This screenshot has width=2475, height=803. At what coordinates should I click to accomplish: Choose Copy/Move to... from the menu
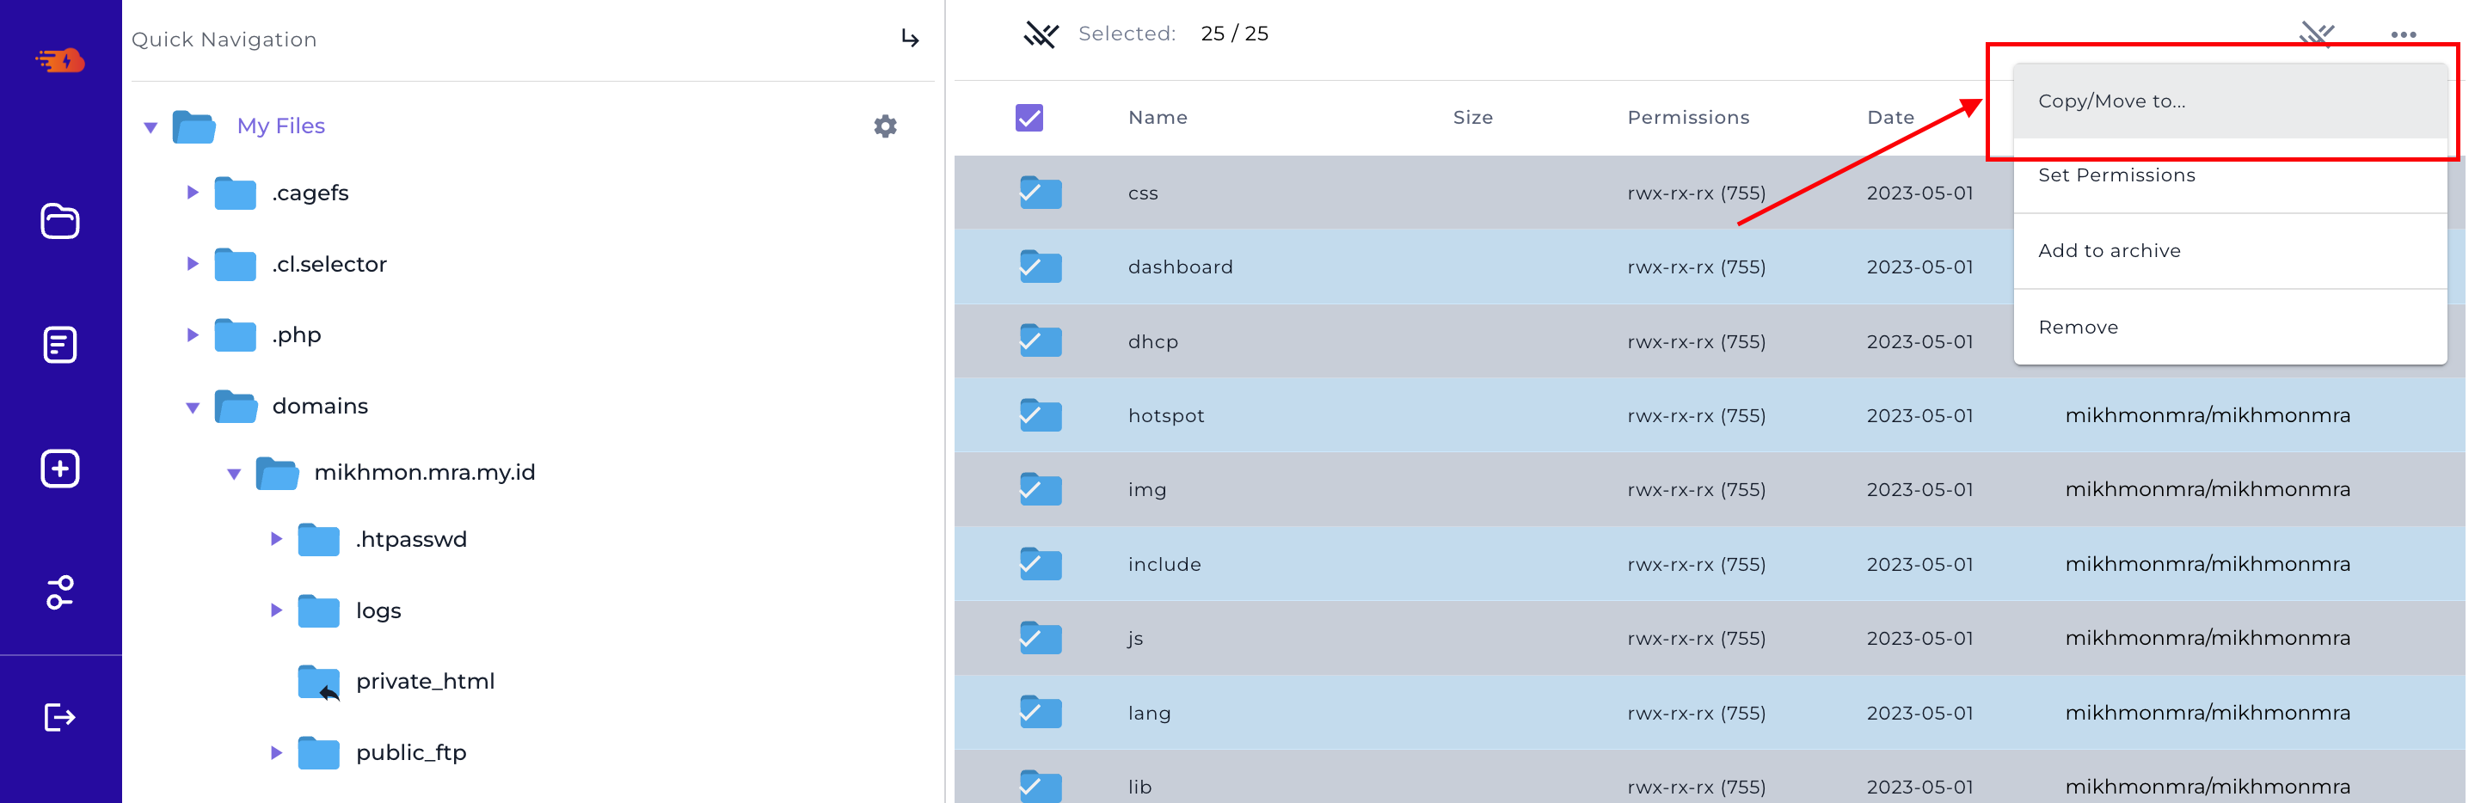2229,101
